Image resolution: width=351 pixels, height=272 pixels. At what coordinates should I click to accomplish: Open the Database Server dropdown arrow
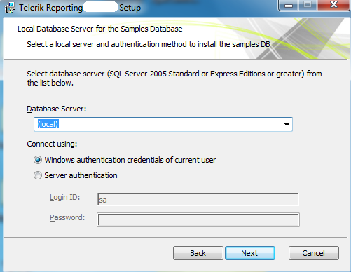(287, 125)
